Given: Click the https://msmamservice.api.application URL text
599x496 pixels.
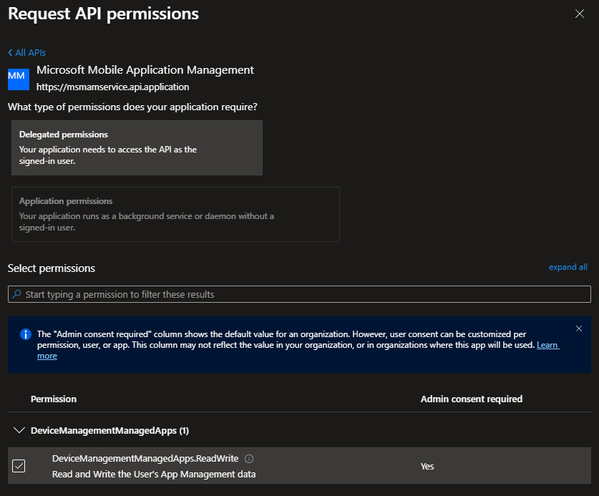Looking at the screenshot, I should [112, 87].
